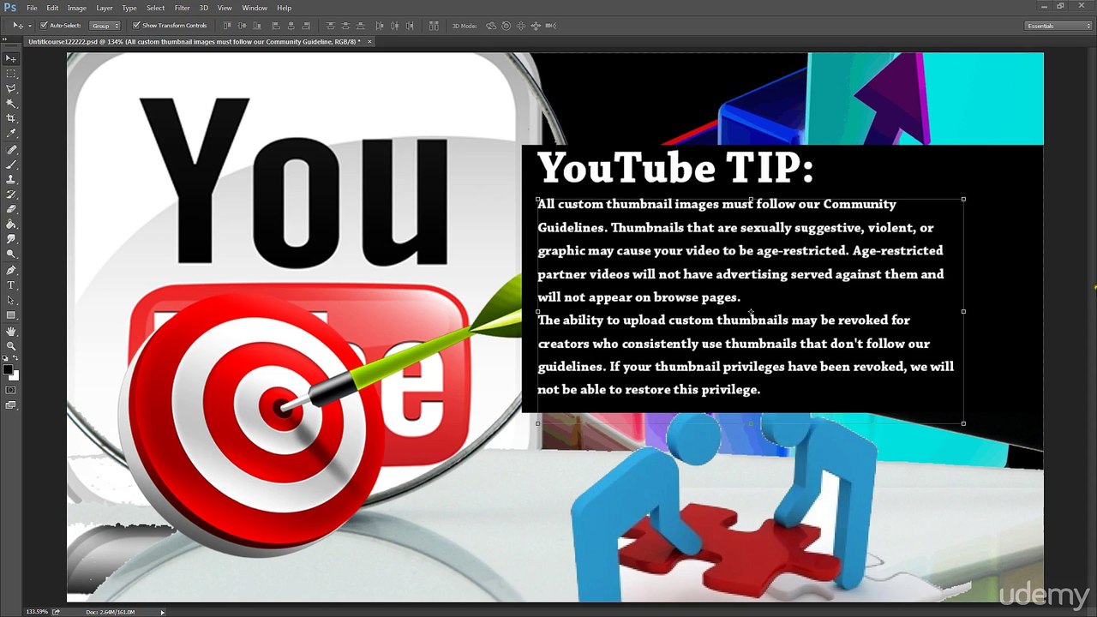1097x617 pixels.
Task: Click the 3D slide mode icon
Action: pos(536,26)
